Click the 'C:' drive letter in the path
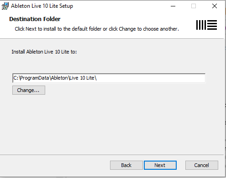 [x=16, y=78]
